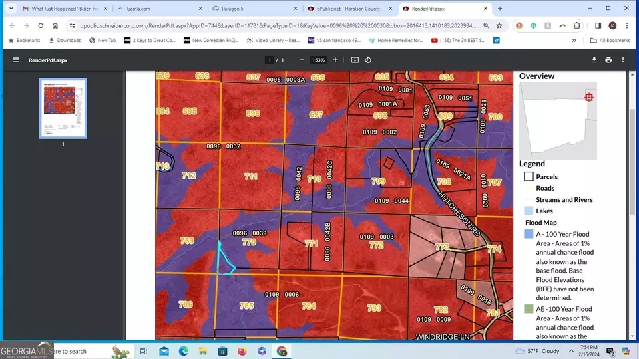Toggle the Chrome side panel
The image size is (639, 359).
click(x=598, y=25)
